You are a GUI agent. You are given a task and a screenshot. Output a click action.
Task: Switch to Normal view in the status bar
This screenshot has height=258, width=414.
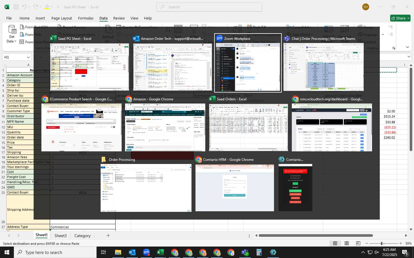pos(335,243)
